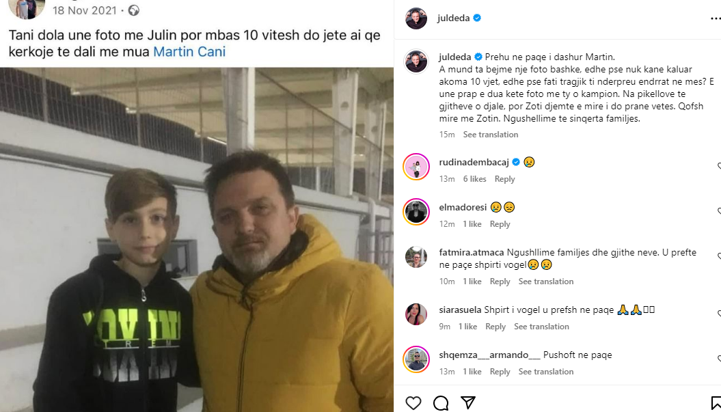Viewport: 721px width, 412px height.
Task: Share the post using the paper plane icon
Action: (x=468, y=402)
